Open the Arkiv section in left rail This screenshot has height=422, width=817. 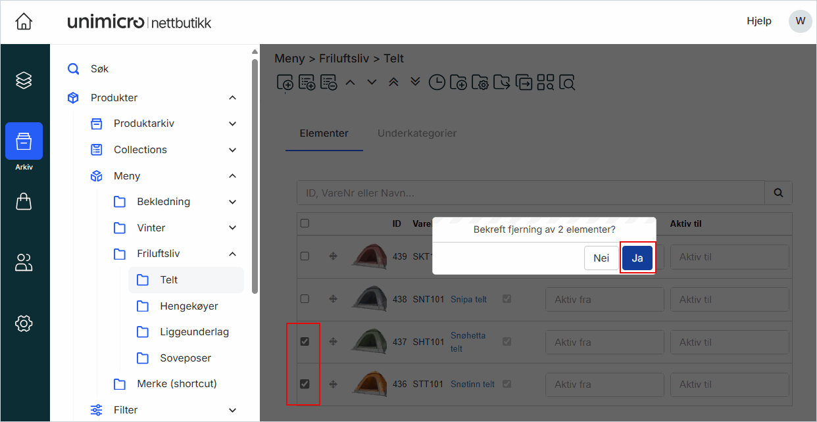[x=24, y=141]
